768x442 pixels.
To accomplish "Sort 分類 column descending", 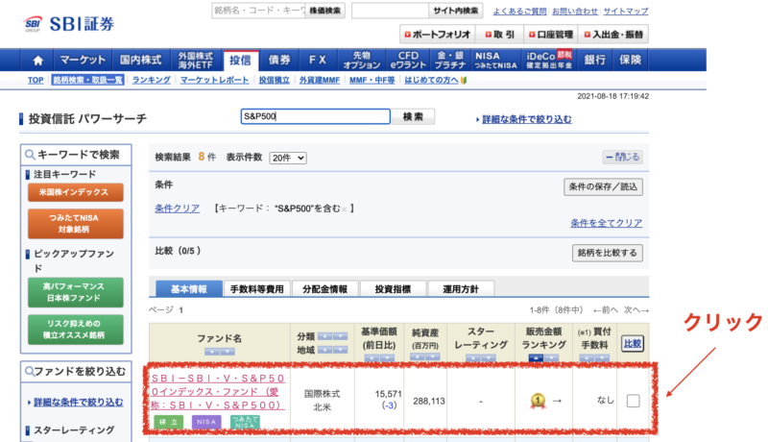I will pyautogui.click(x=340, y=336).
